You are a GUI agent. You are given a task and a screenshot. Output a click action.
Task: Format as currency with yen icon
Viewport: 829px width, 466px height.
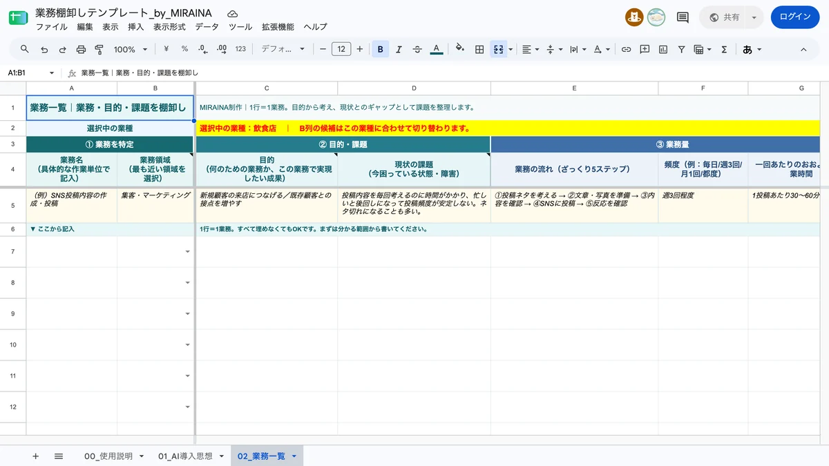point(166,49)
